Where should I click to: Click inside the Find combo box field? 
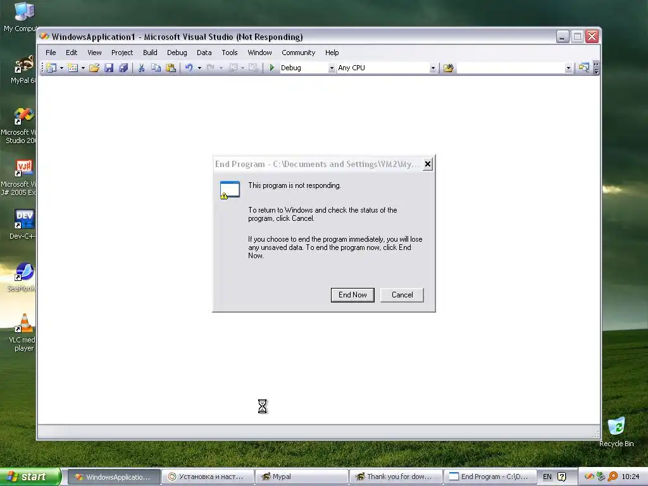pos(511,68)
